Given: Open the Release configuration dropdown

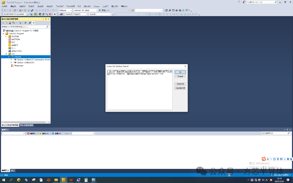Looking at the screenshot, I should pos(65,10).
